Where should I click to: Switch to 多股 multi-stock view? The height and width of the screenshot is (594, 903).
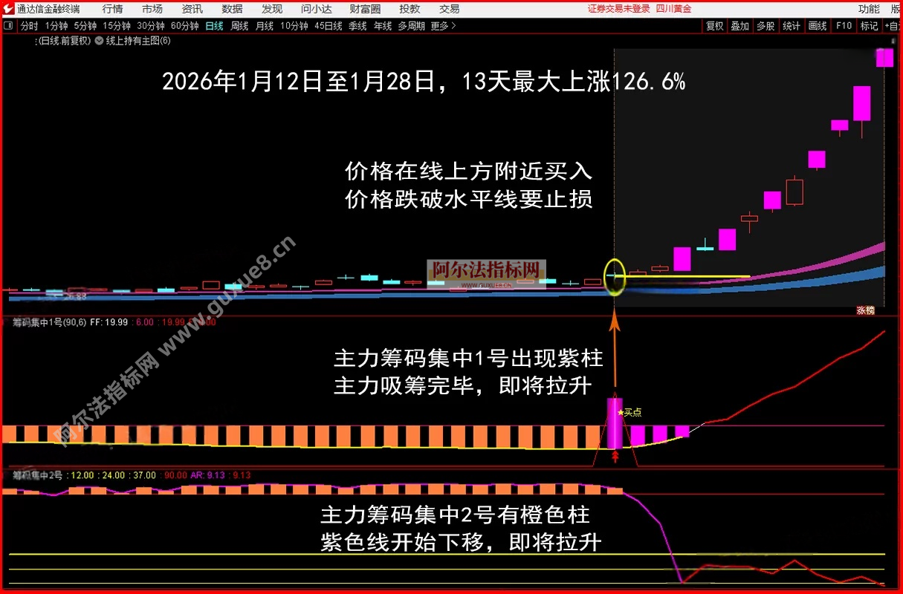pyautogui.click(x=765, y=25)
